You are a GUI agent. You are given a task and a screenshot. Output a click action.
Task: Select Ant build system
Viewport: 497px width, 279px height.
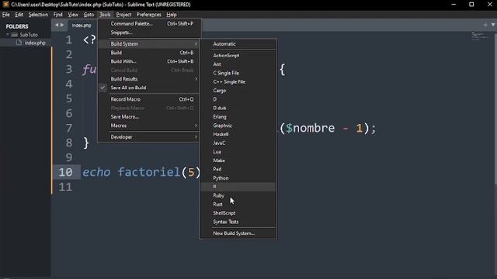point(238,64)
